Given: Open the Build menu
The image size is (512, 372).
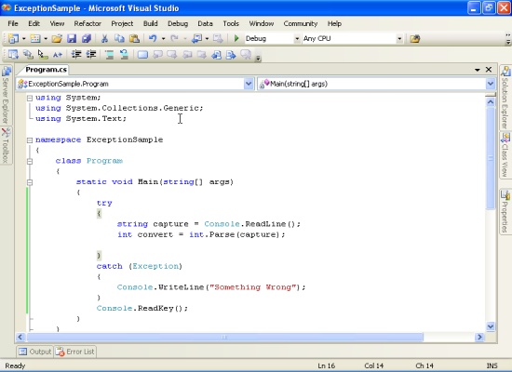Looking at the screenshot, I should [150, 23].
